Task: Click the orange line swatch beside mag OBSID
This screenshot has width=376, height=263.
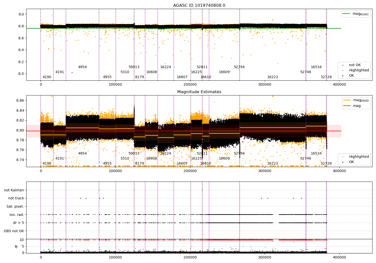Action: pyautogui.click(x=347, y=100)
